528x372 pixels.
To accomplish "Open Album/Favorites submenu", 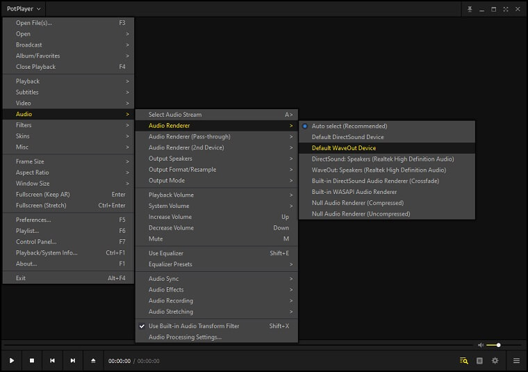I will (x=68, y=56).
